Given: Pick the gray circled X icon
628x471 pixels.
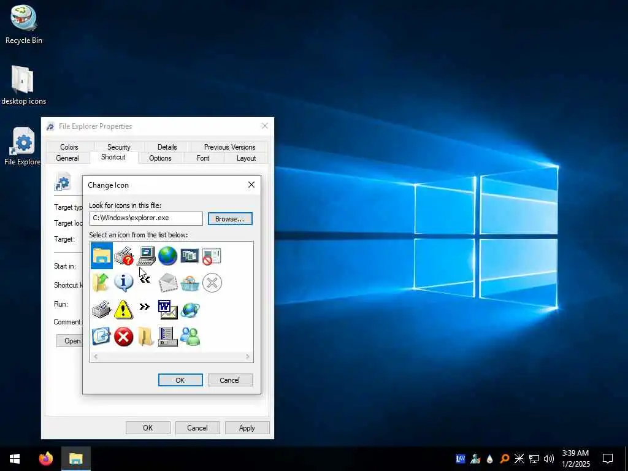Looking at the screenshot, I should 212,283.
